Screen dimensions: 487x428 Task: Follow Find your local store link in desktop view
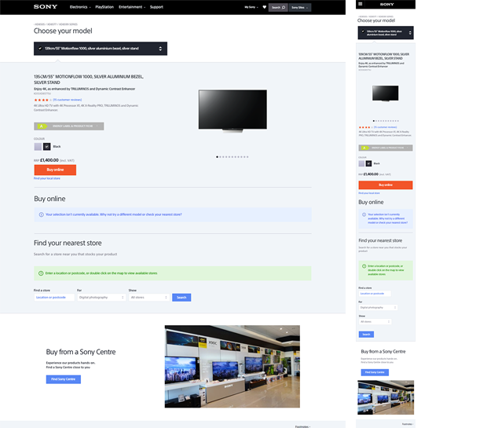click(47, 178)
